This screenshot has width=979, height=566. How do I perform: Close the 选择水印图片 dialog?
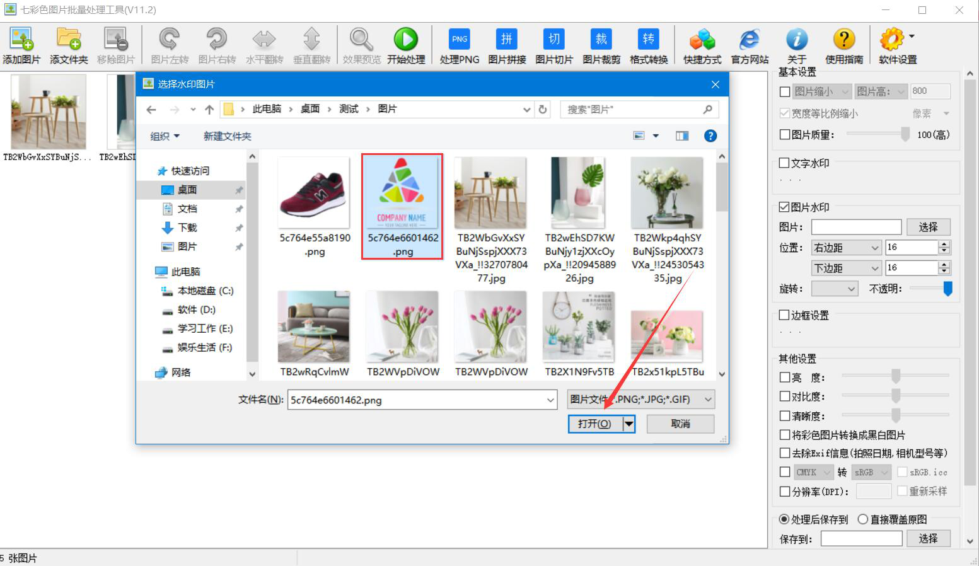(x=715, y=84)
